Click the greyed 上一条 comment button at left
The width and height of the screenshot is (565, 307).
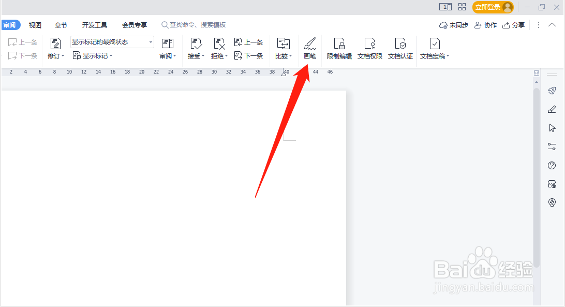click(23, 42)
